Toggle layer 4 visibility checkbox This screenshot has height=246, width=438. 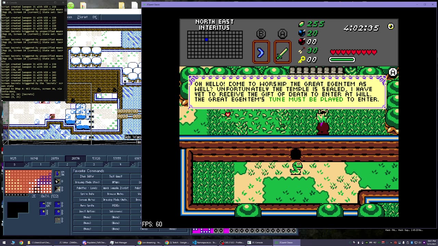(133, 165)
